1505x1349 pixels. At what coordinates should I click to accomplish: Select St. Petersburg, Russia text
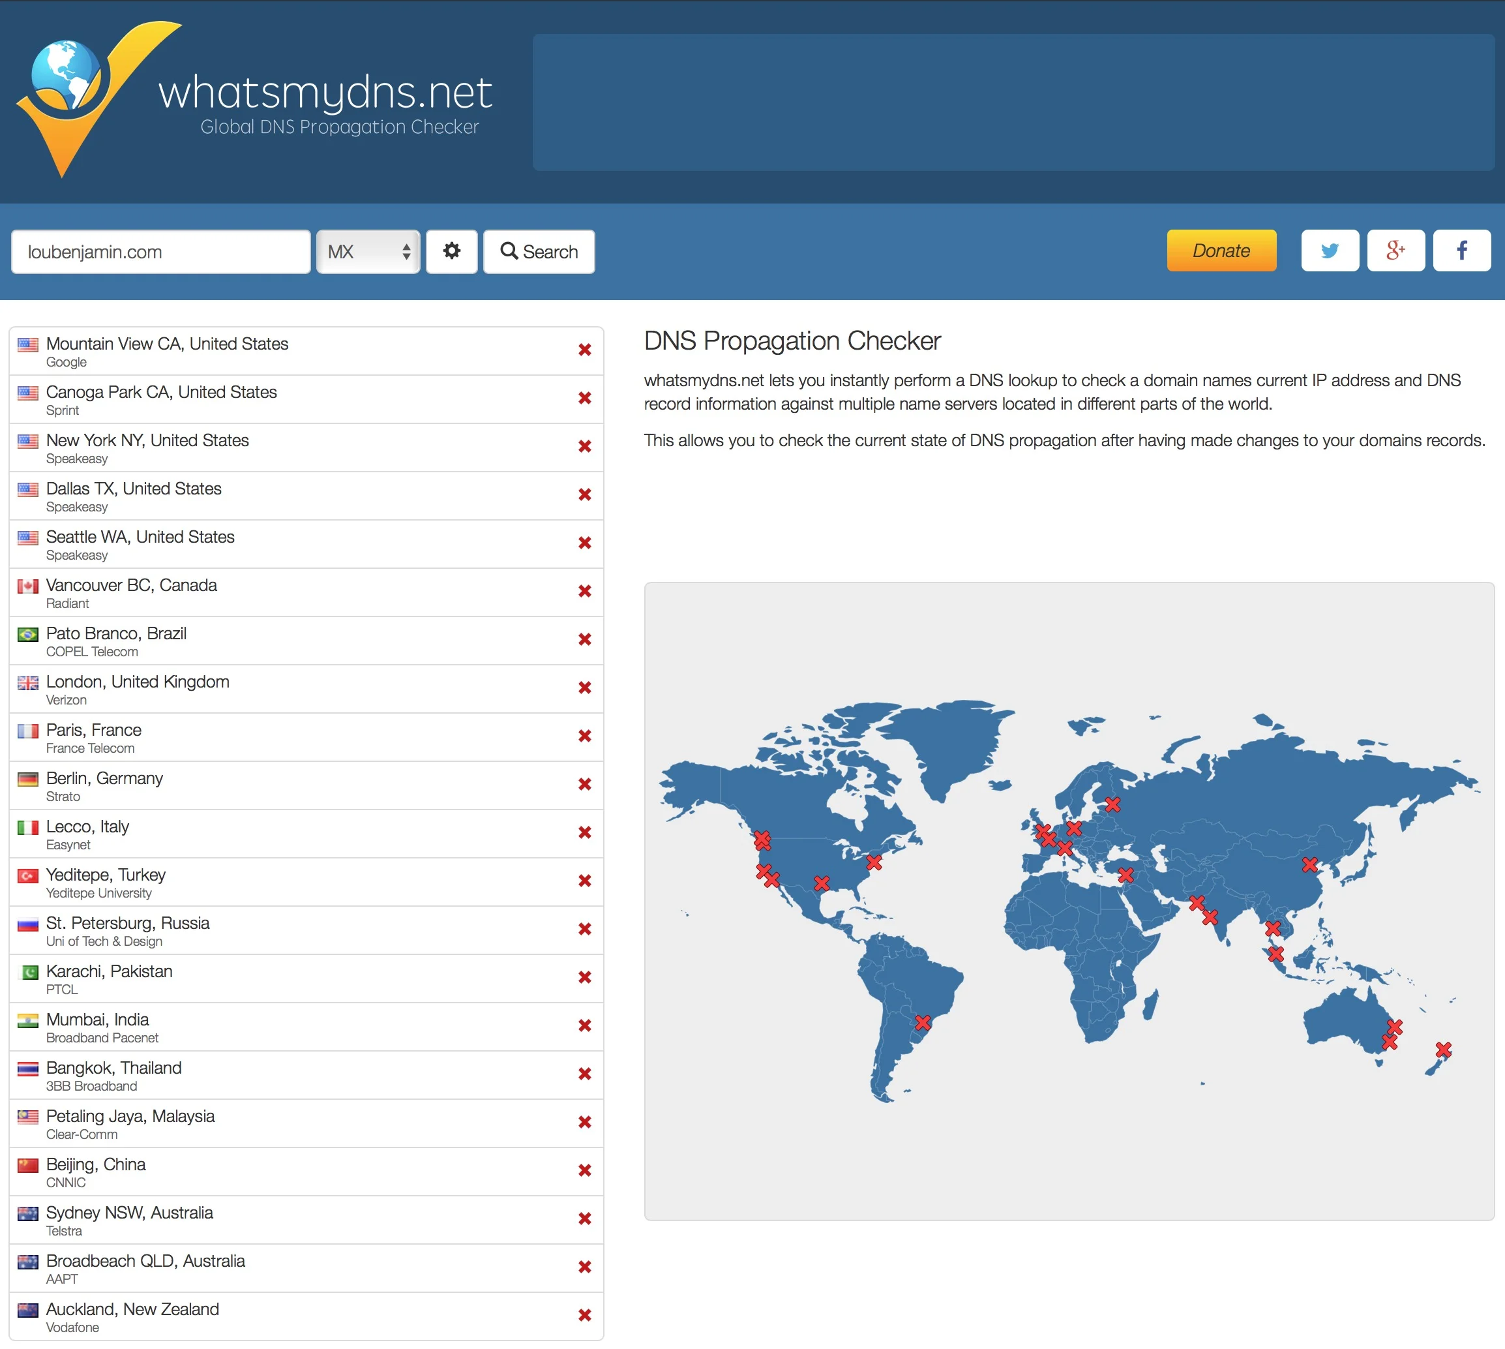coord(127,922)
